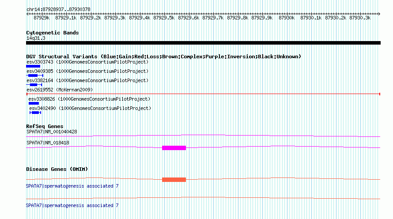Click the magenta NM_018418 exon box
The width and height of the screenshot is (393, 219).
(174, 148)
